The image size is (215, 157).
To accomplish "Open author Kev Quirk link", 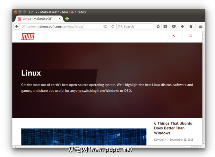I will click(x=160, y=140).
